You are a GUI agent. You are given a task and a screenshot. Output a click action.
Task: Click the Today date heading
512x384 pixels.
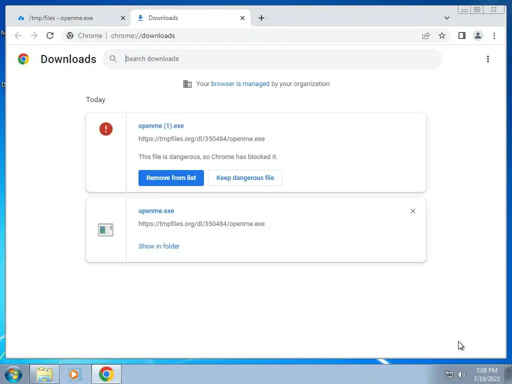(x=95, y=99)
